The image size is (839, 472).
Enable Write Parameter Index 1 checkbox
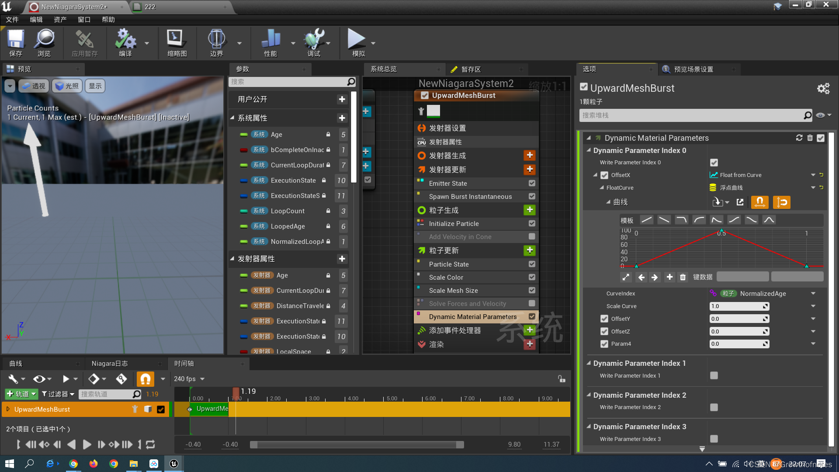point(714,375)
